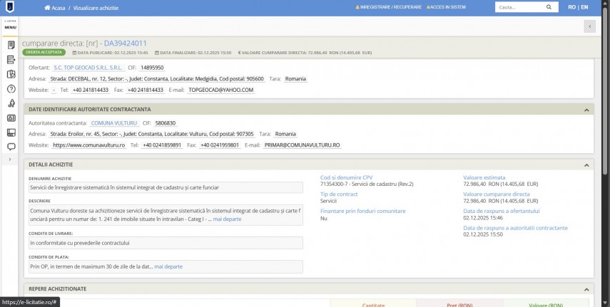The image size is (610, 307).
Task: Switch language to EN
Action: tap(584, 7)
